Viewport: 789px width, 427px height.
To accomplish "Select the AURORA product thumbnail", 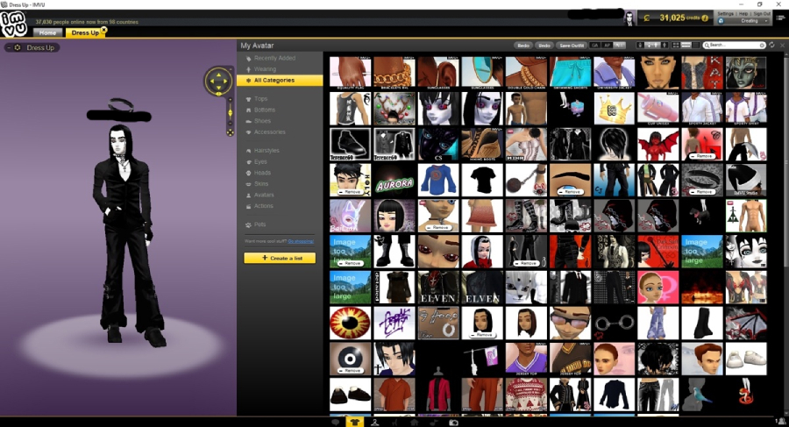I will coord(394,181).
